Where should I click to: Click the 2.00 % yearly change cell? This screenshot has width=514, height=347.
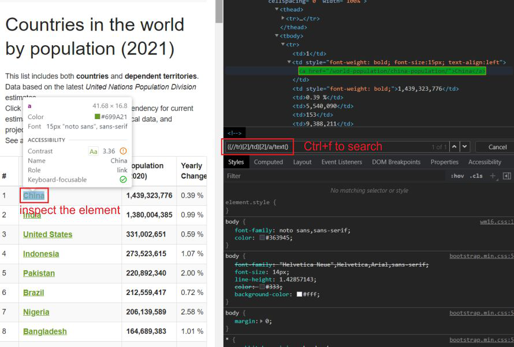pos(192,273)
